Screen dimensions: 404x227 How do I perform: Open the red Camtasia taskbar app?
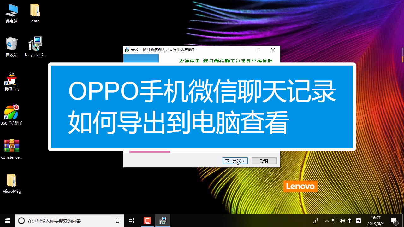(147, 221)
